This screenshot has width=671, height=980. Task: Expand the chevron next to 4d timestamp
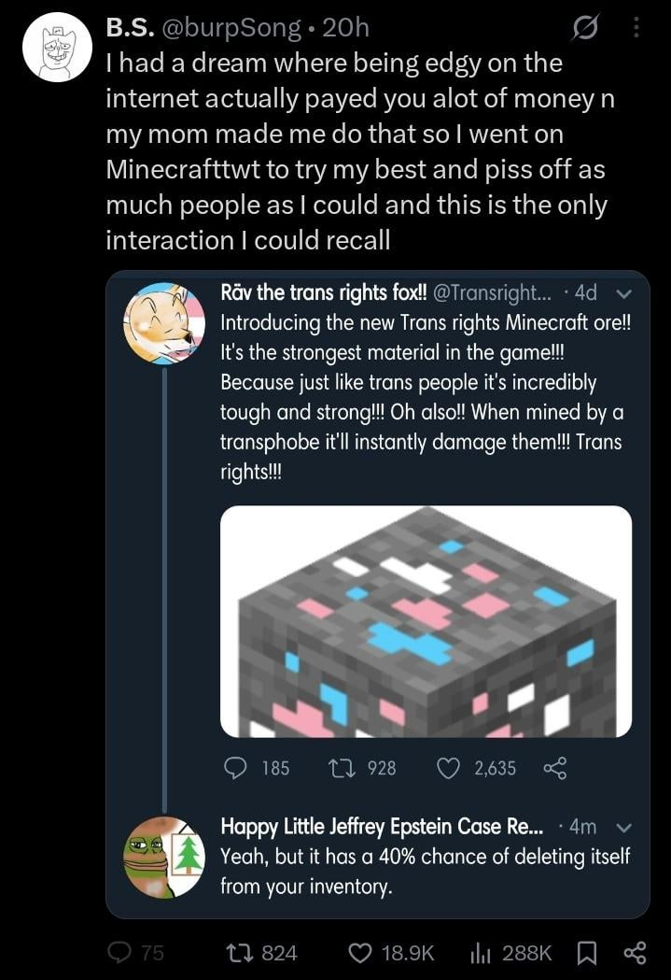[624, 293]
